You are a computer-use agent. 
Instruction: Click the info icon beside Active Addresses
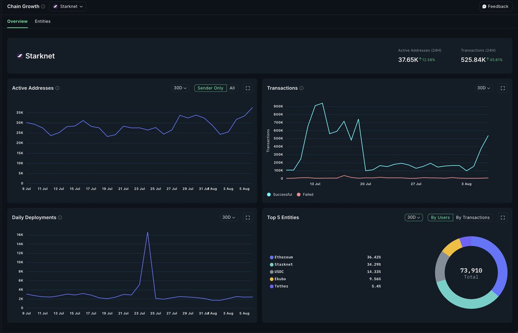pos(57,88)
